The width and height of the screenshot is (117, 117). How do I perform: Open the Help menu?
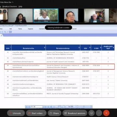tap(20, 6)
